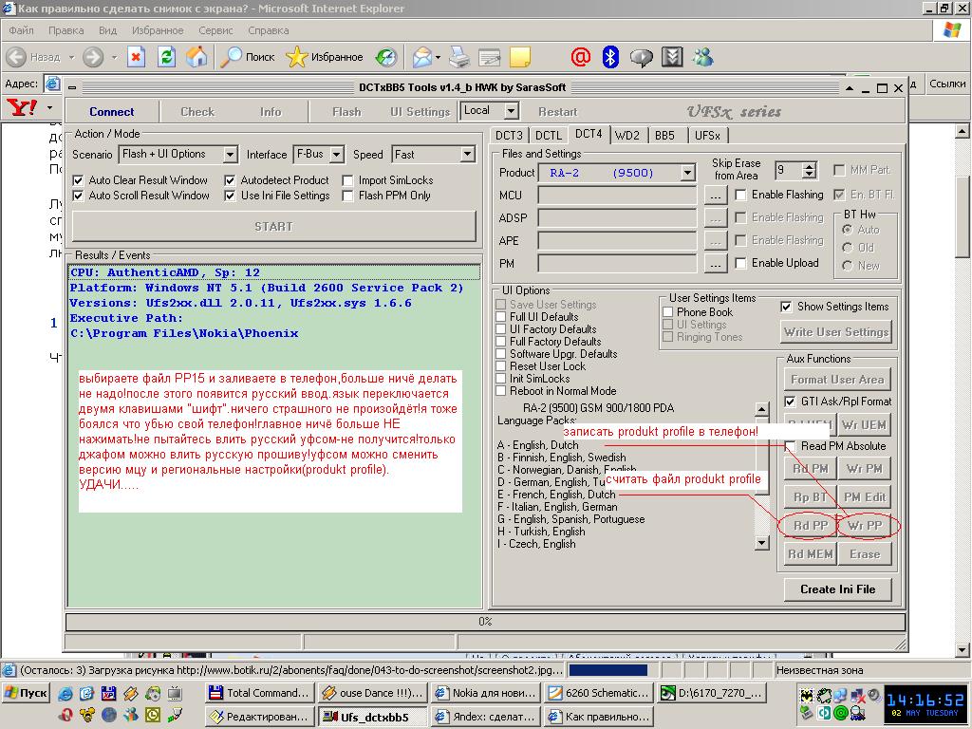Click the Connect button
Image resolution: width=972 pixels, height=729 pixels.
112,112
